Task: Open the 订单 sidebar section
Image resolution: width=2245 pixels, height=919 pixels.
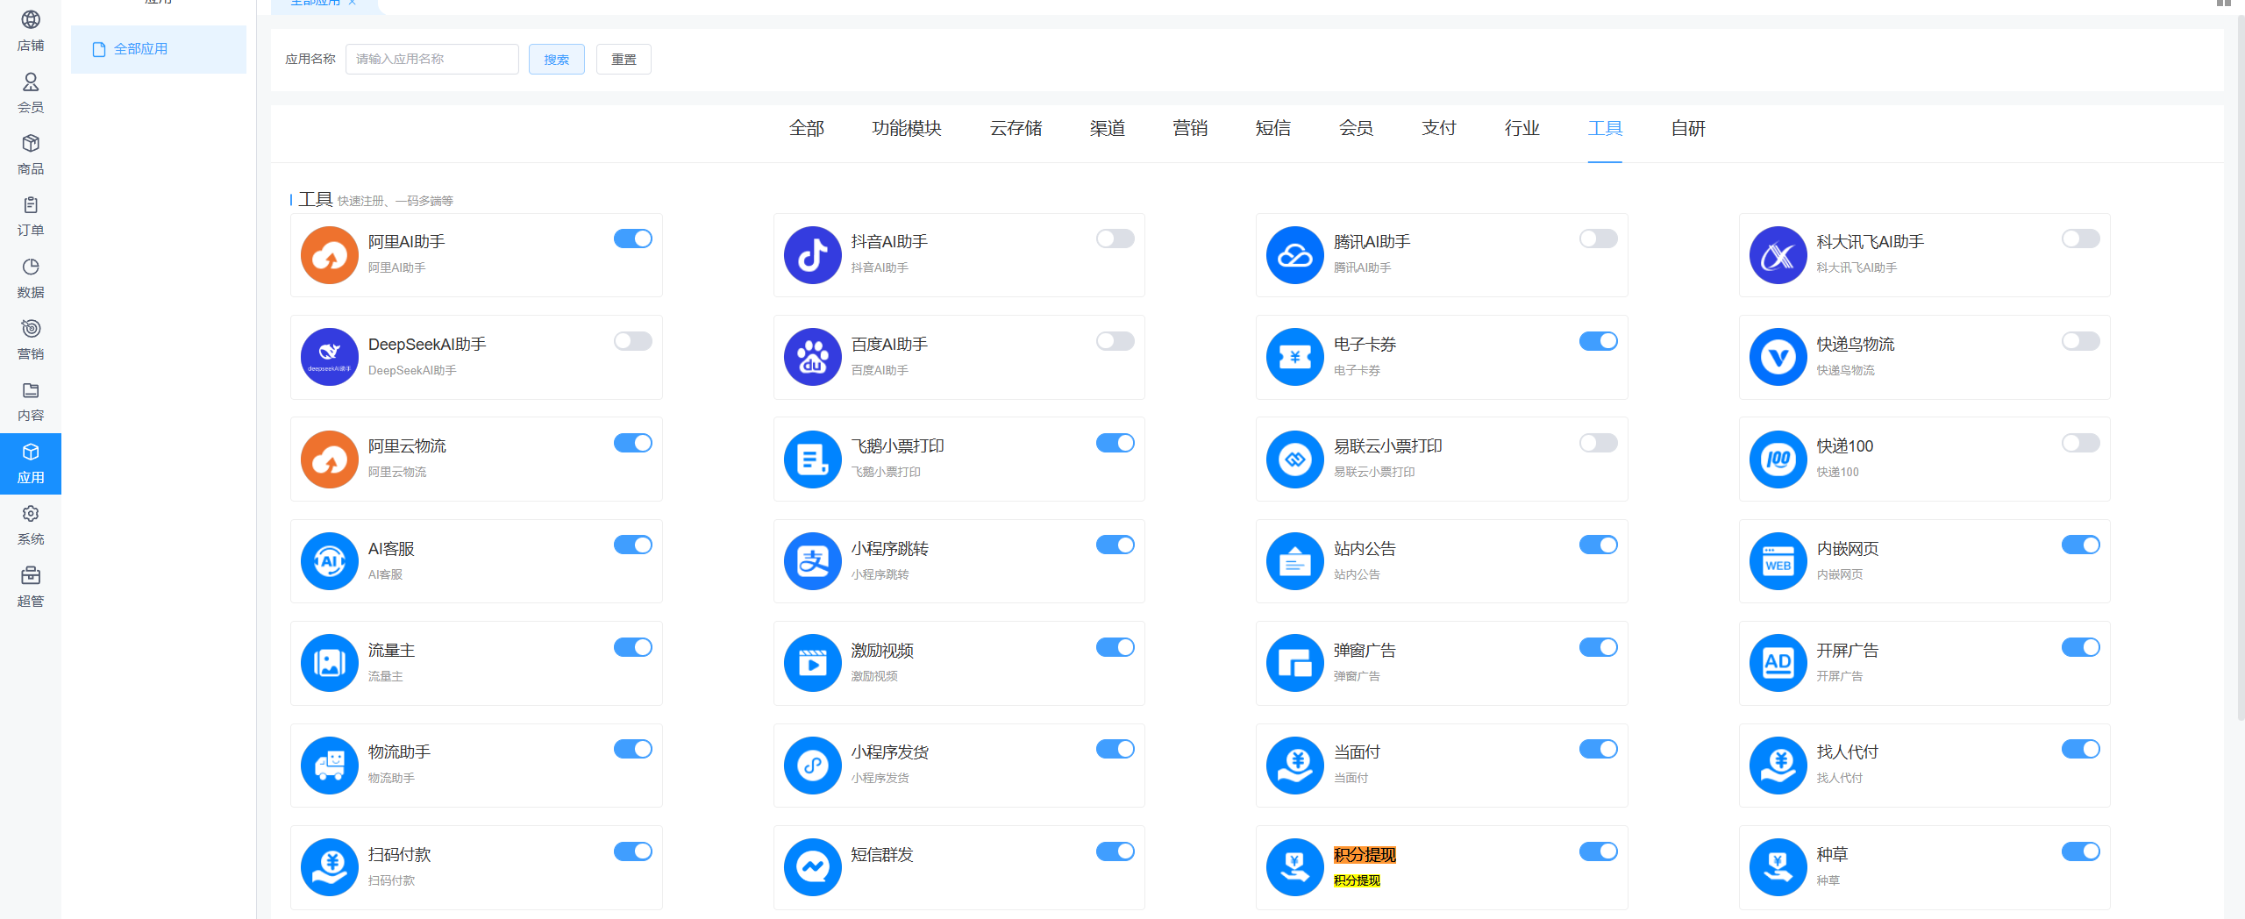Action: (31, 216)
